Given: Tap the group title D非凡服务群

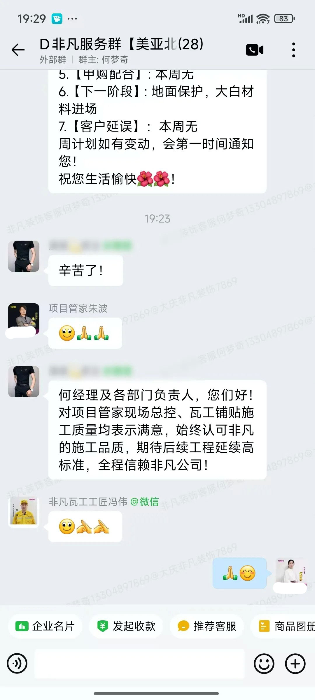Looking at the screenshot, I should (x=121, y=44).
